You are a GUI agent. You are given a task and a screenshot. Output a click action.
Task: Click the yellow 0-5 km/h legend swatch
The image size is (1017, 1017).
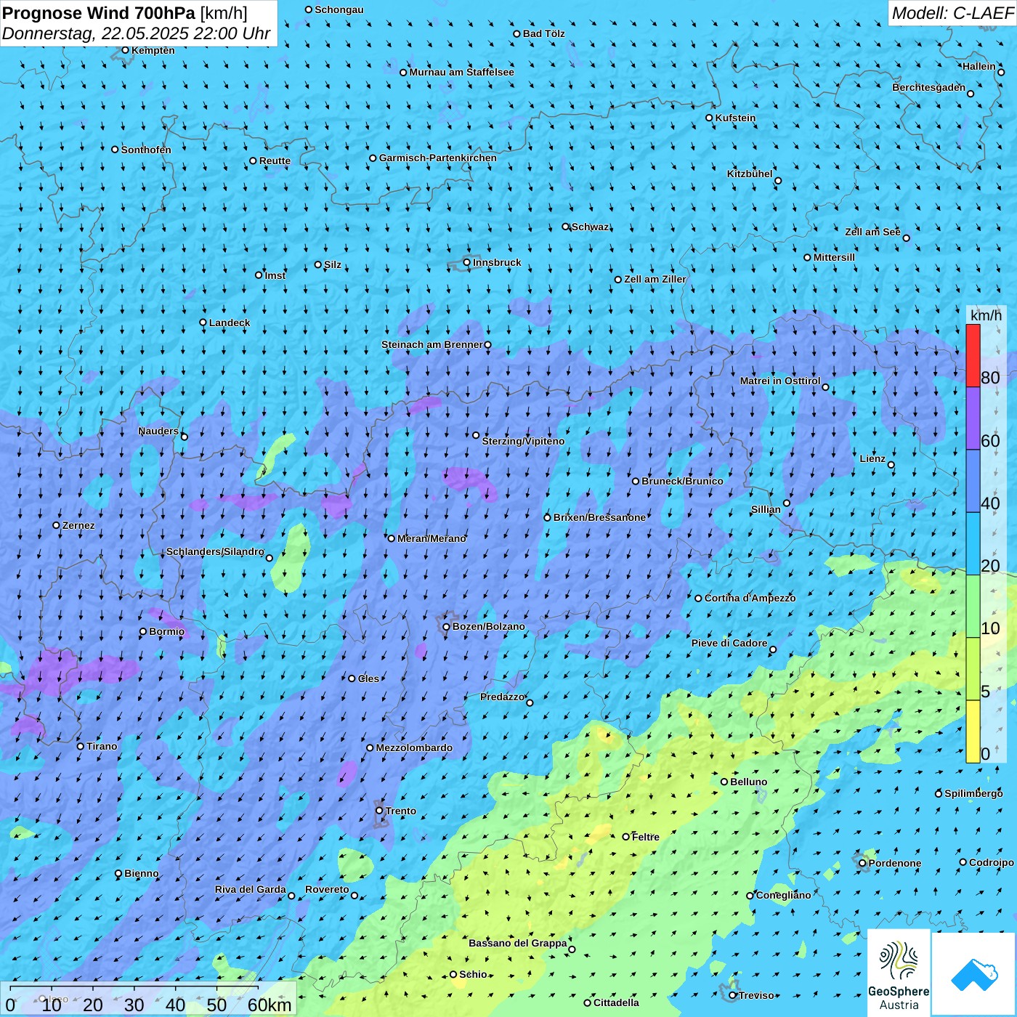[973, 732]
